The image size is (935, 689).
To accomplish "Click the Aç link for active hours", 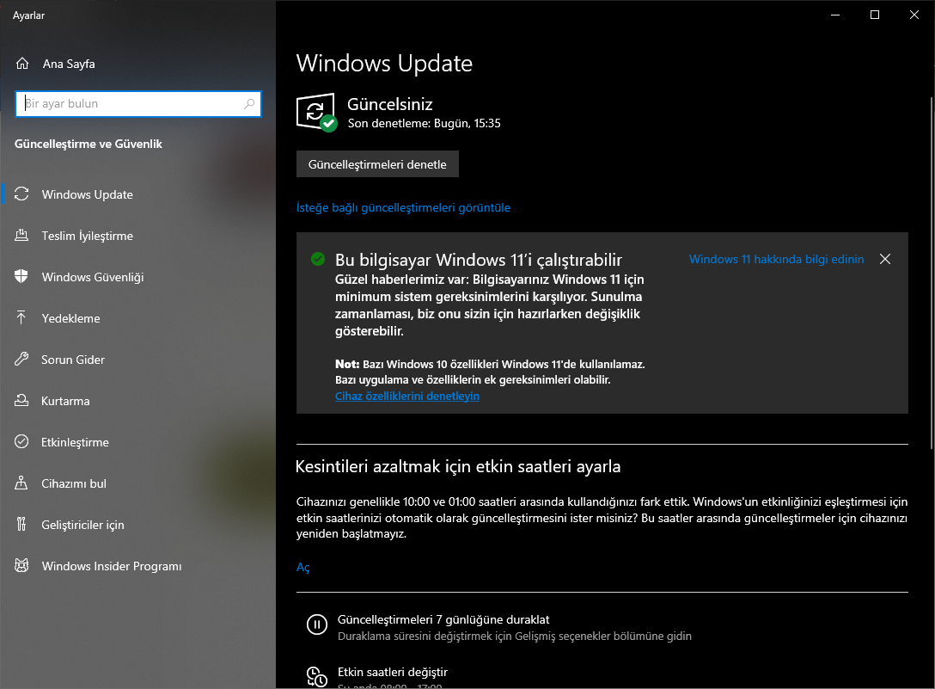I will tap(302, 567).
